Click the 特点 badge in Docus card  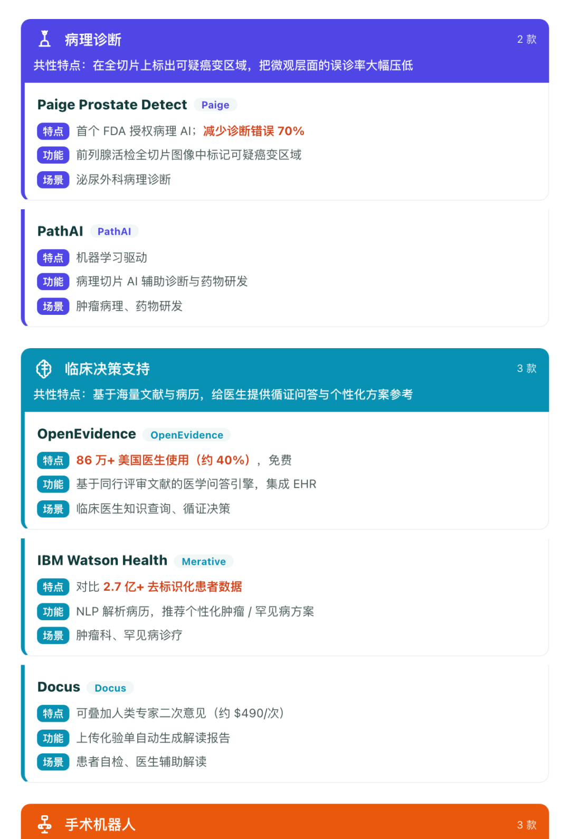53,713
